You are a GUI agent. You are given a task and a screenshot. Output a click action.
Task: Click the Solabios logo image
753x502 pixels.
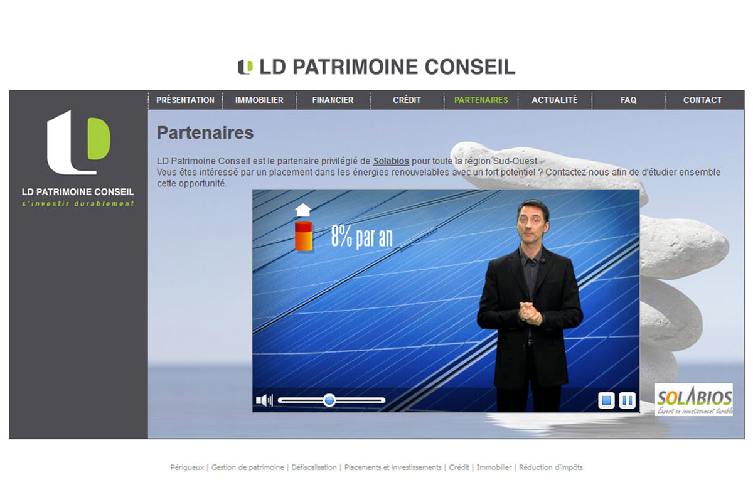(693, 399)
